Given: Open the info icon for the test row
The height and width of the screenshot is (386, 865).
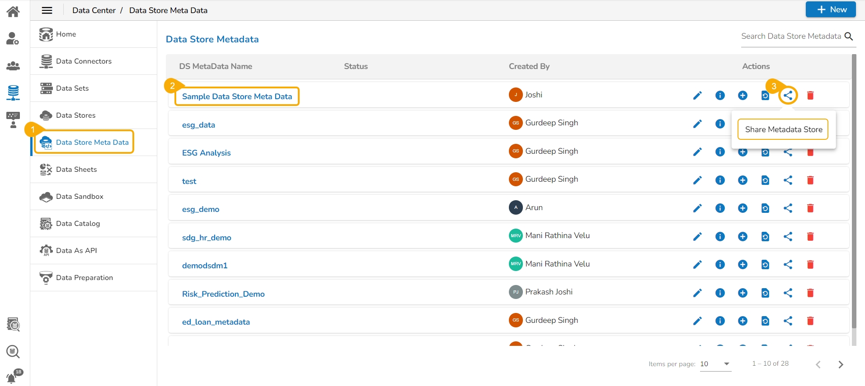Looking at the screenshot, I should (x=720, y=180).
